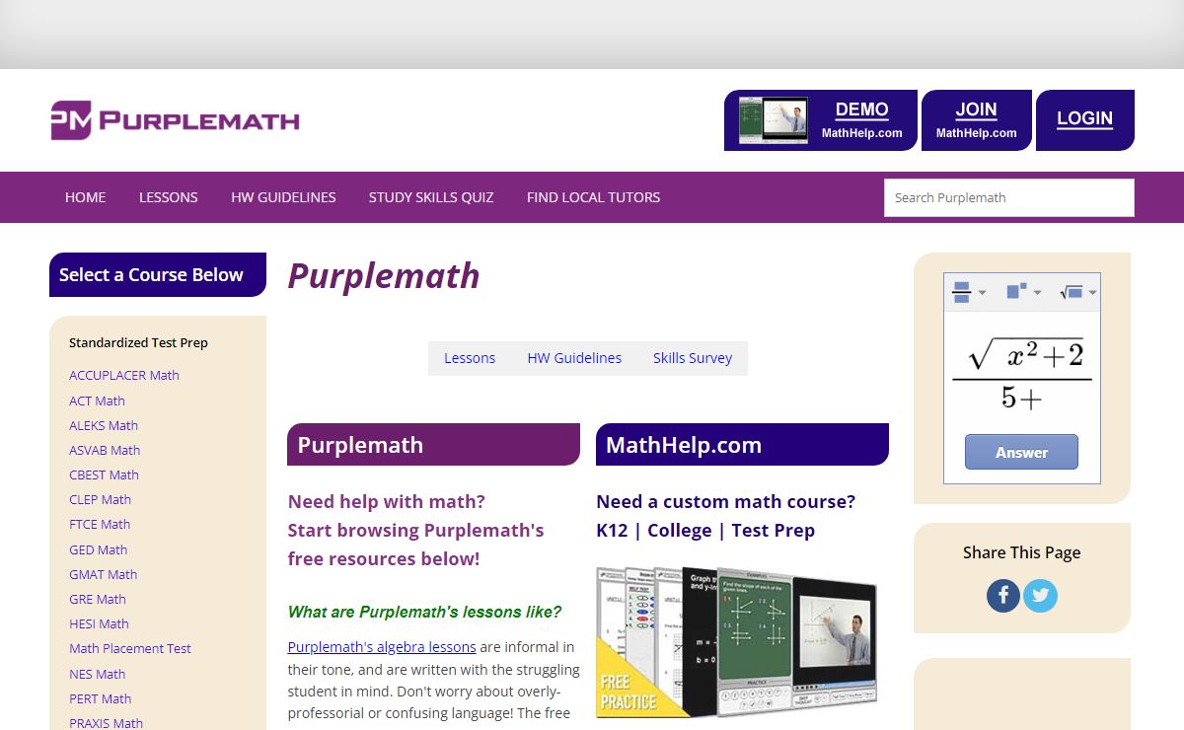The height and width of the screenshot is (730, 1184).
Task: Open HW GUIDELINES nav item
Action: (284, 197)
